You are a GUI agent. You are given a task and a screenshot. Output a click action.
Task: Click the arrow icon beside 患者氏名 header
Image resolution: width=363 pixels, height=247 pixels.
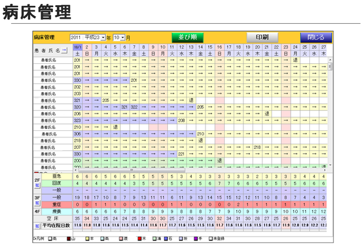coord(65,50)
